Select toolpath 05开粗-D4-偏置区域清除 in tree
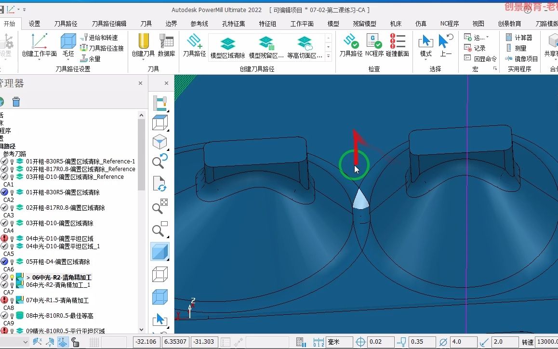Viewport: 558px width, 349px height. tap(58, 262)
